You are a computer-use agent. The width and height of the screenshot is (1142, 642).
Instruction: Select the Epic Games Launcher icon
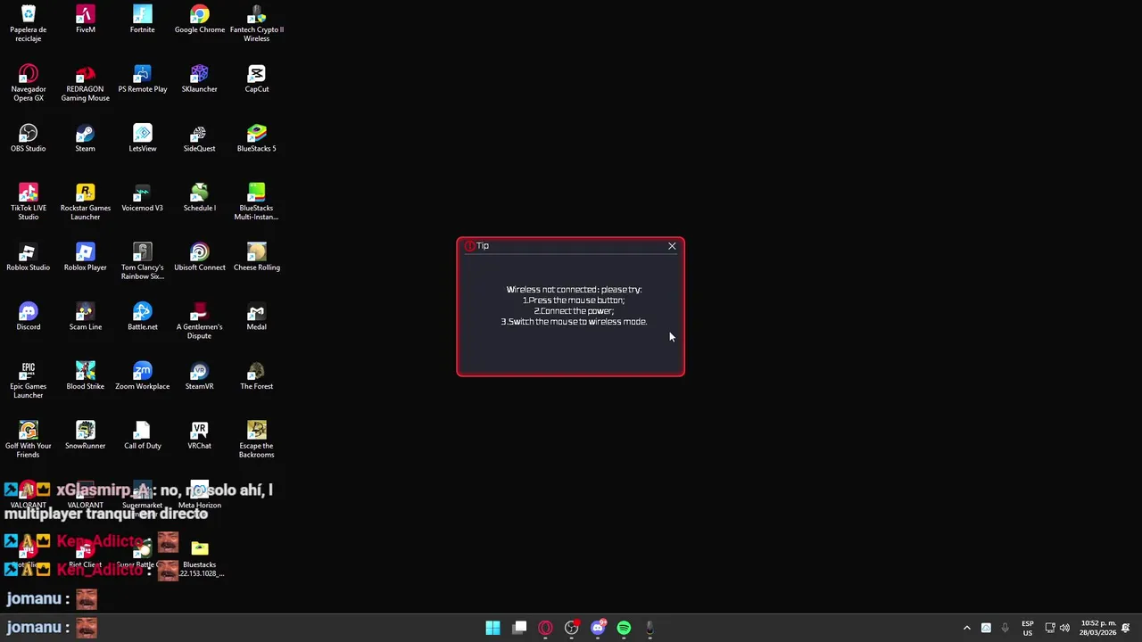[x=28, y=380]
